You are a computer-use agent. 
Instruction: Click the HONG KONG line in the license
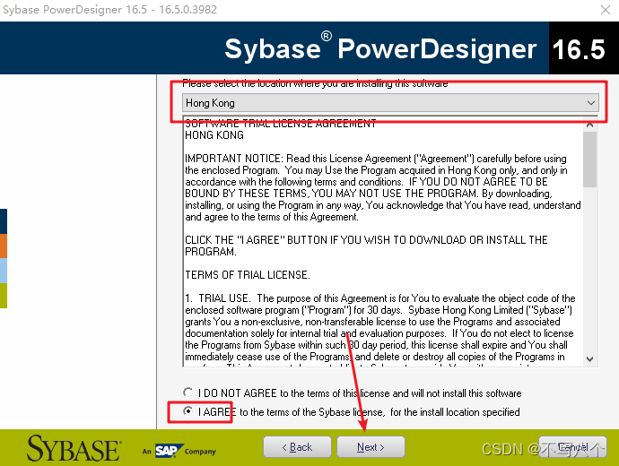pos(214,135)
